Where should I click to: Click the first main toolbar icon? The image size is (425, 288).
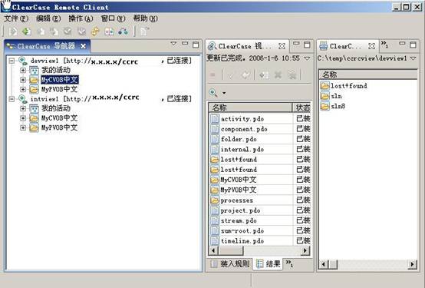[12, 31]
